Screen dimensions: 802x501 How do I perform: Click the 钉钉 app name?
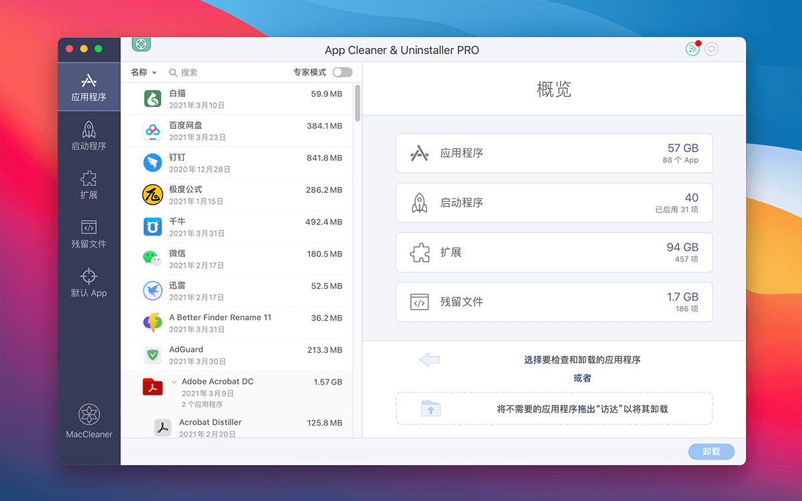[177, 158]
